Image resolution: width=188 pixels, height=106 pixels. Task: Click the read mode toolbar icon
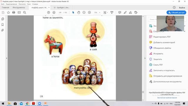coord(112,12)
